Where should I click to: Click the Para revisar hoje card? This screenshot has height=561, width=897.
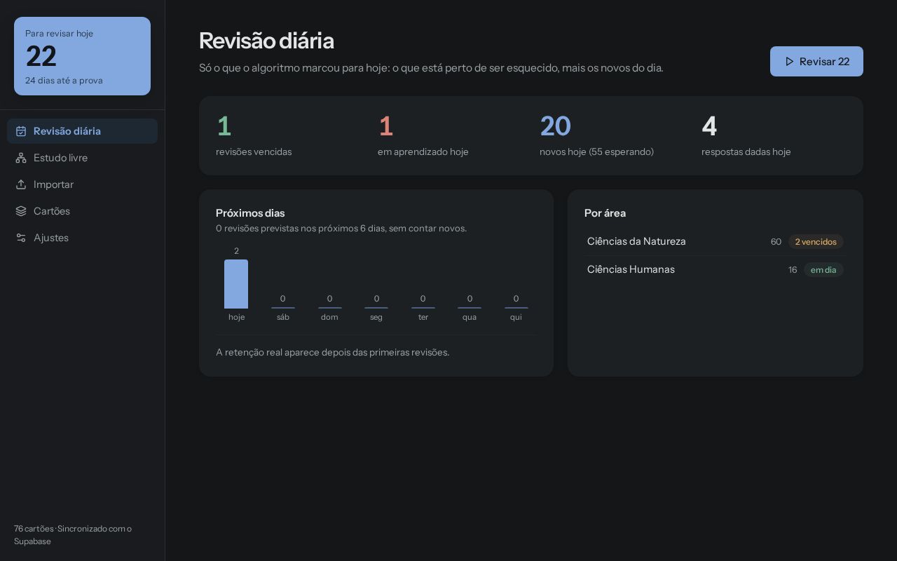(x=82, y=56)
